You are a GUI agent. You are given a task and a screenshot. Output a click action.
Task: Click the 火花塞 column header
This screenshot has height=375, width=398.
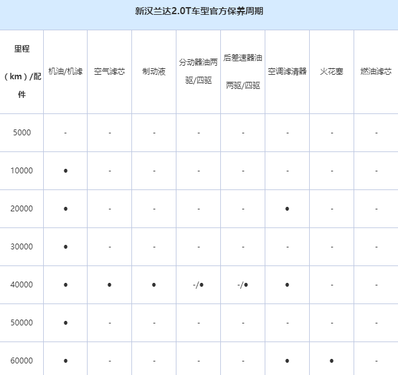point(332,72)
